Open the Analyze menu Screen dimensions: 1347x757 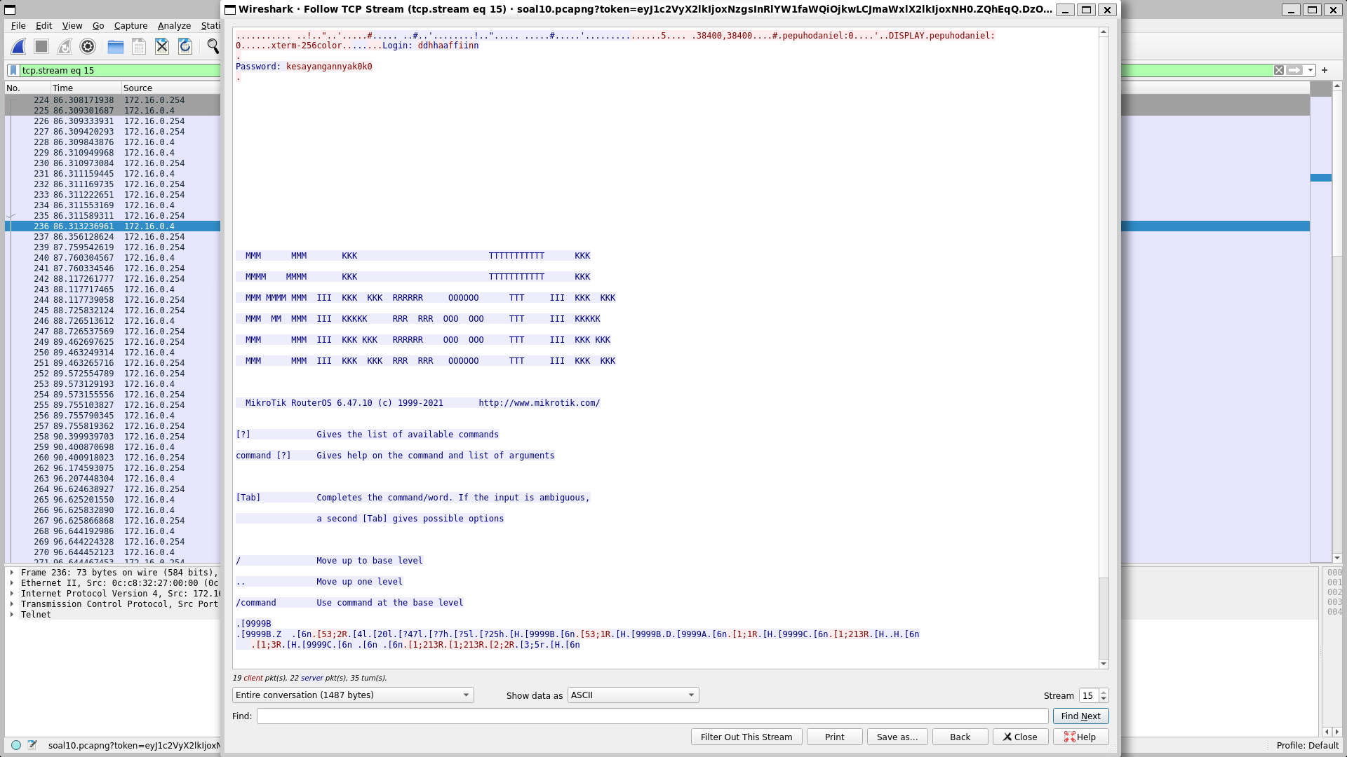click(x=173, y=25)
